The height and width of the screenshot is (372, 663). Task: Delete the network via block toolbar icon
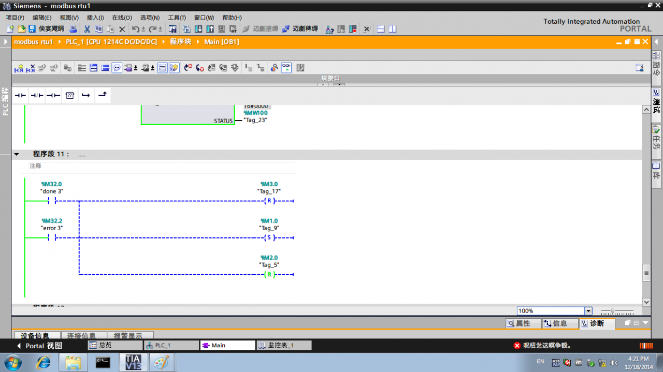point(31,68)
